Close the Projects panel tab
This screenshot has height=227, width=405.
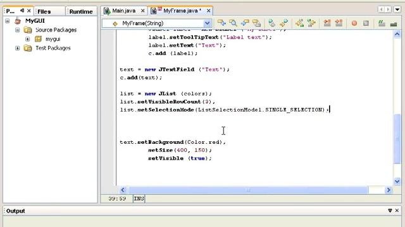click(x=29, y=11)
